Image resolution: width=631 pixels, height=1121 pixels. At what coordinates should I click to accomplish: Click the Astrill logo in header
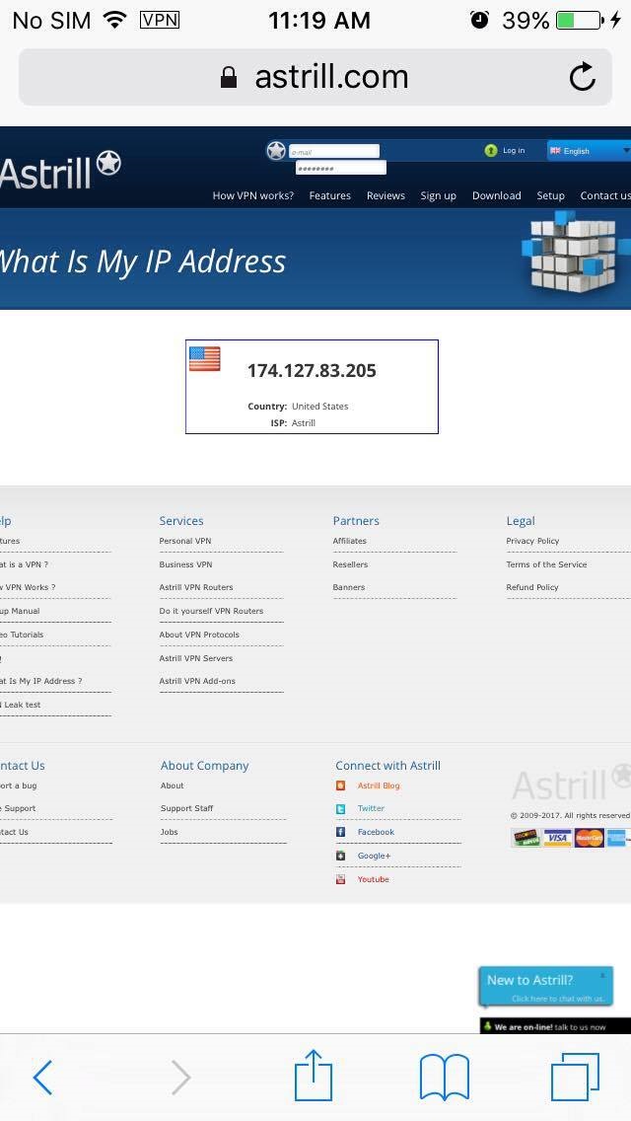pyautogui.click(x=60, y=170)
